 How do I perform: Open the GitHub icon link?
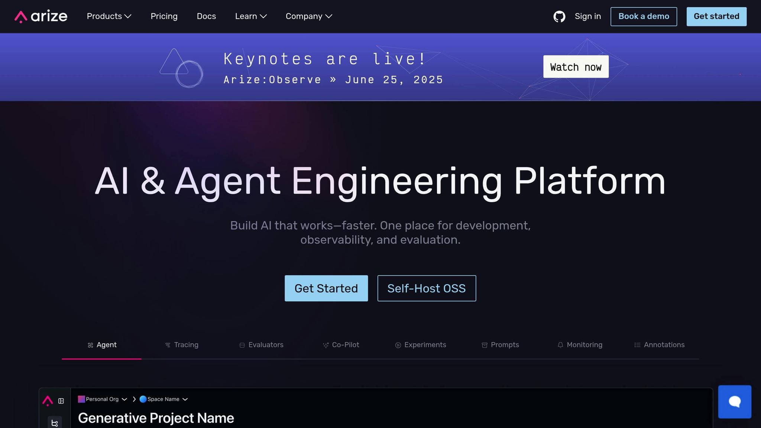pos(559,16)
